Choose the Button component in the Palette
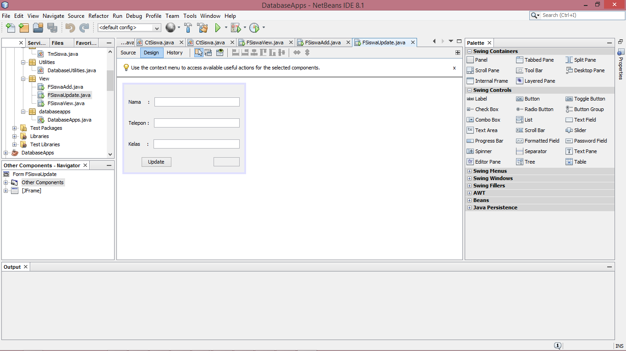This screenshot has height=351, width=626. point(528,99)
